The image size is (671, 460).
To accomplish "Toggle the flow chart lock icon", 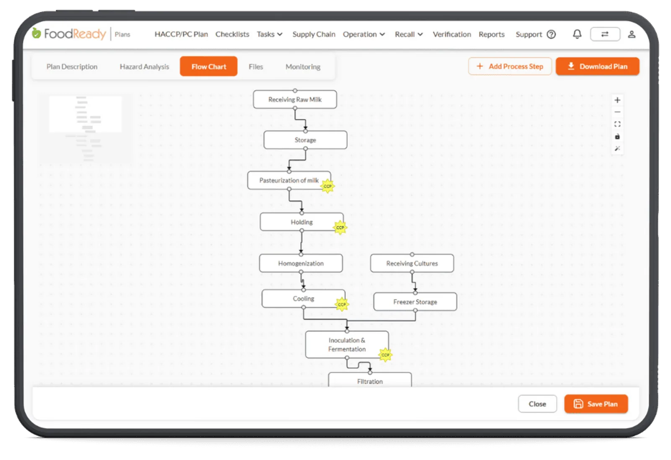I will tap(617, 136).
